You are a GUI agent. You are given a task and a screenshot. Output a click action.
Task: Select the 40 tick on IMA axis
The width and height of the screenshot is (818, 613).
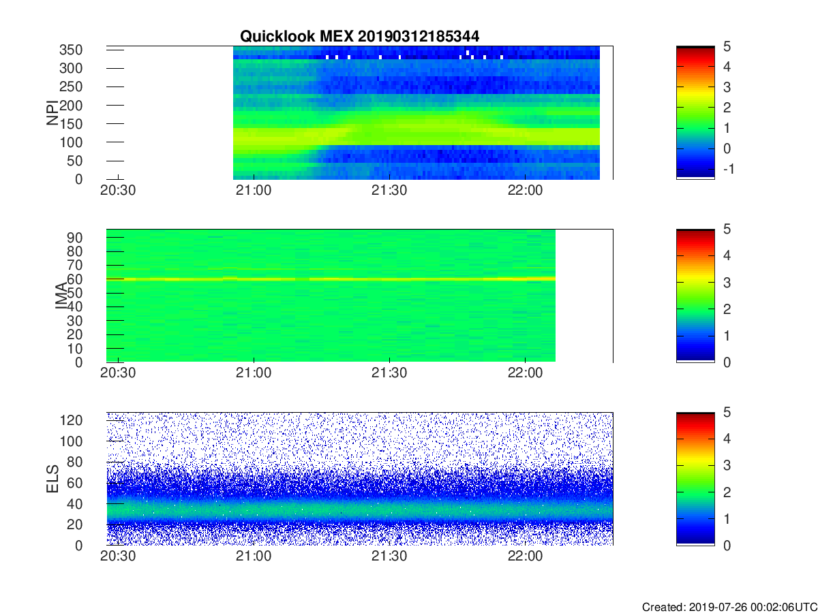[74, 307]
